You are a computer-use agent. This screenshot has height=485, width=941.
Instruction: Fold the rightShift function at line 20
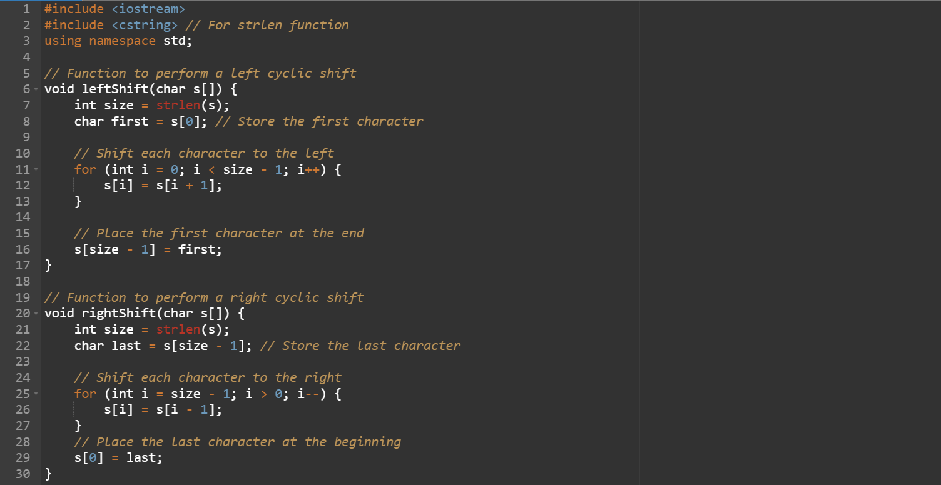point(36,314)
